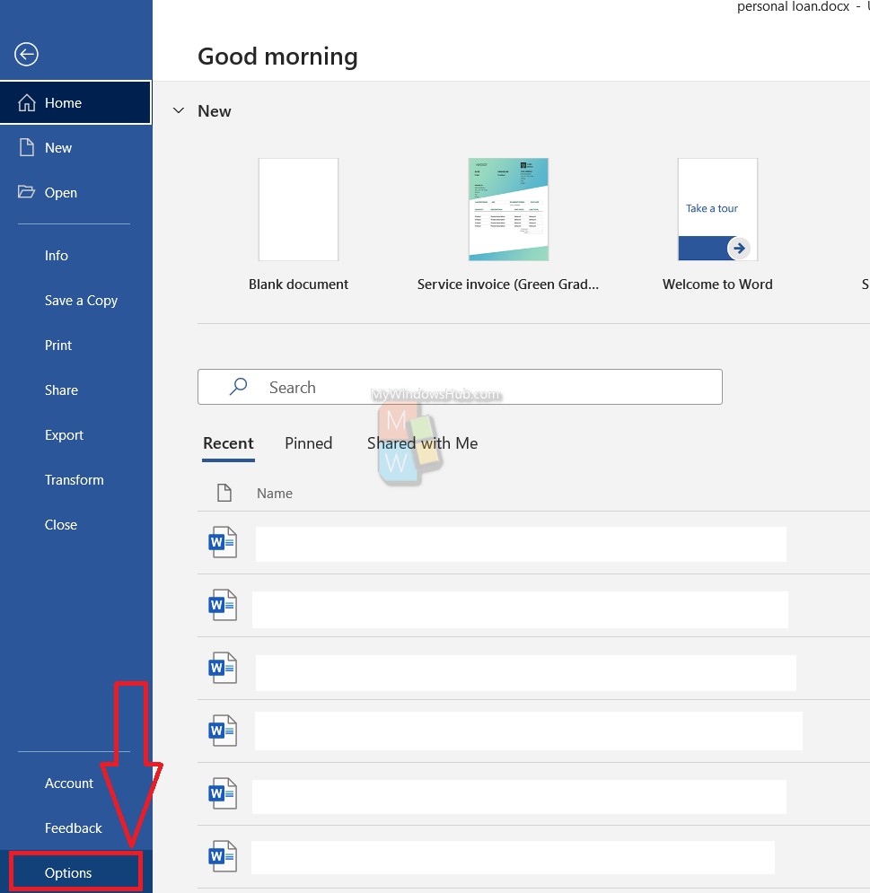Open the first recent file's Word icon
Screen dimensions: 870x893
tap(223, 542)
